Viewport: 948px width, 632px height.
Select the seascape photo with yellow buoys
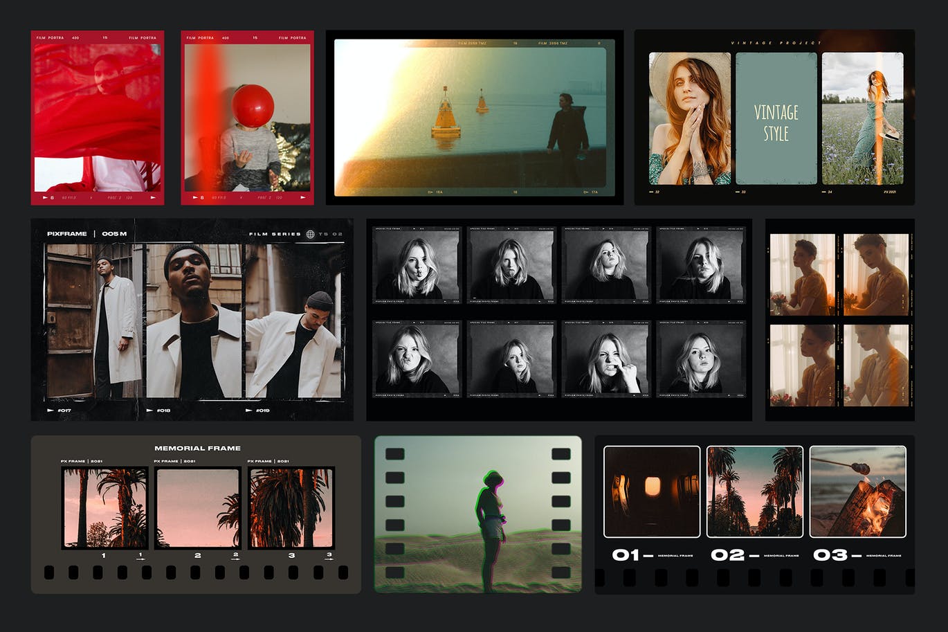[x=471, y=118]
